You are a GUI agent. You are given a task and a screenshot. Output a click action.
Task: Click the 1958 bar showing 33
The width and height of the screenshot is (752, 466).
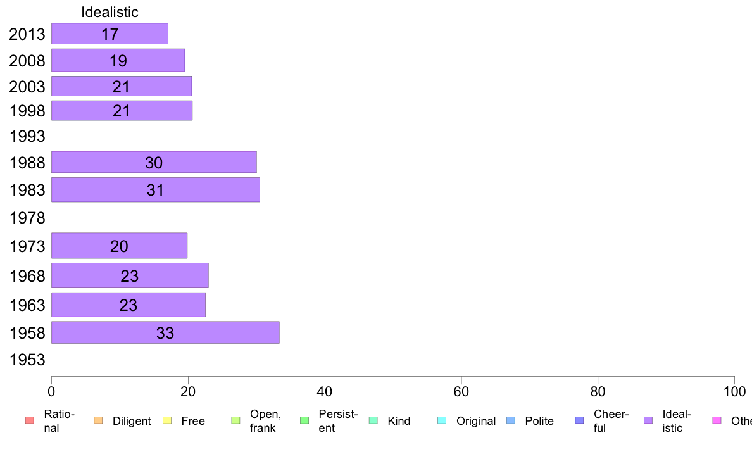165,332
